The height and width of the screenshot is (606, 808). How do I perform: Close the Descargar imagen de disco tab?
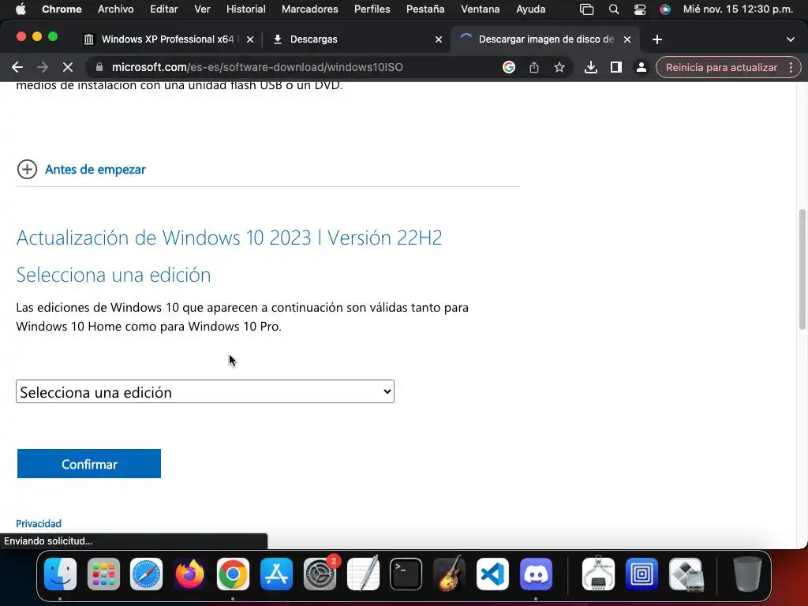click(x=627, y=39)
